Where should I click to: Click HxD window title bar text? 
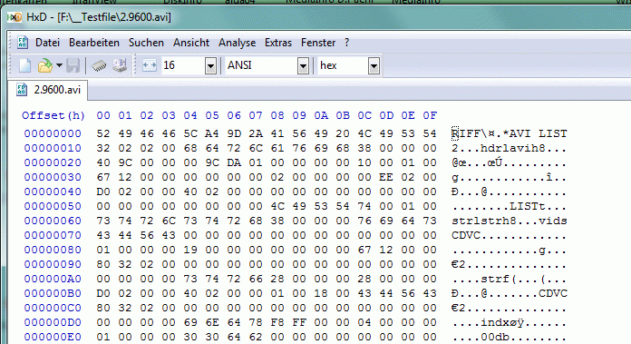tap(99, 17)
